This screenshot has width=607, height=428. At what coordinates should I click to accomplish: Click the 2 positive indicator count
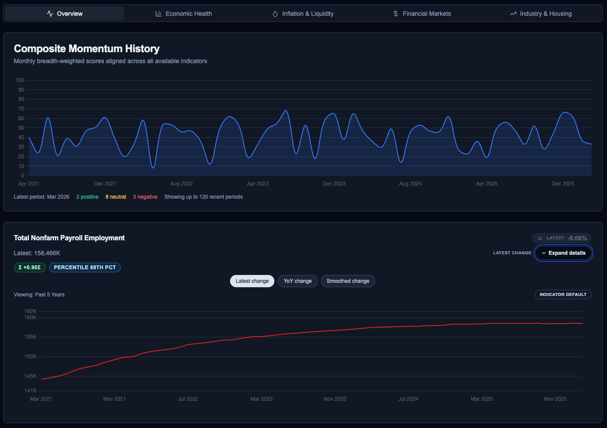87,197
